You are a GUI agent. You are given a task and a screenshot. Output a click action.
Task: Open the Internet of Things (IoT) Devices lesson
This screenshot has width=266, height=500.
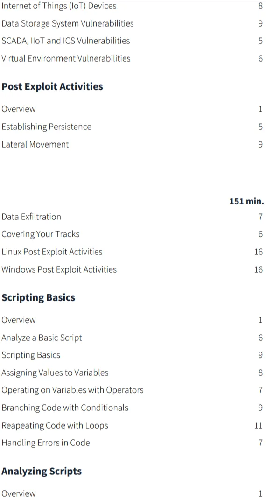point(59,6)
